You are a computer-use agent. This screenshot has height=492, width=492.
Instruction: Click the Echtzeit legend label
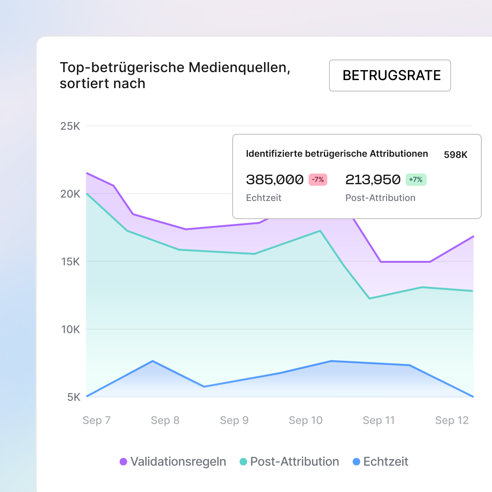pyautogui.click(x=386, y=462)
